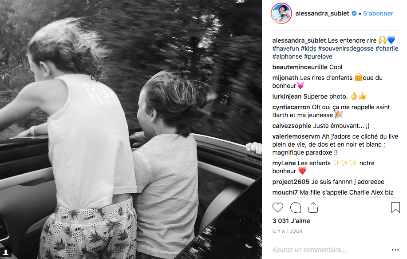The height and width of the screenshot is (259, 407).
Task: Click the black-and-white photo of the kids
Action: click(131, 129)
